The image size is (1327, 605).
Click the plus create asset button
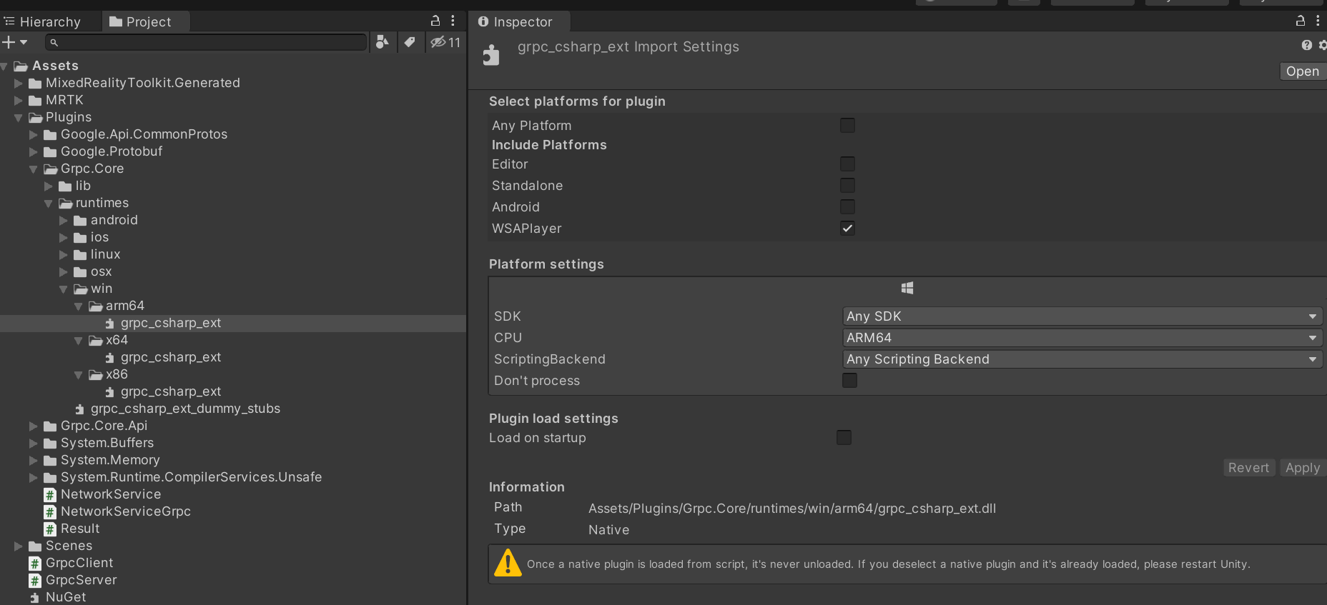pyautogui.click(x=9, y=42)
